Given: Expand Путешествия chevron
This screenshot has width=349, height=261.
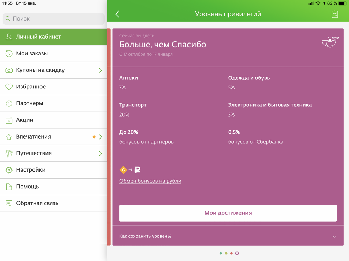Looking at the screenshot, I should coord(101,153).
